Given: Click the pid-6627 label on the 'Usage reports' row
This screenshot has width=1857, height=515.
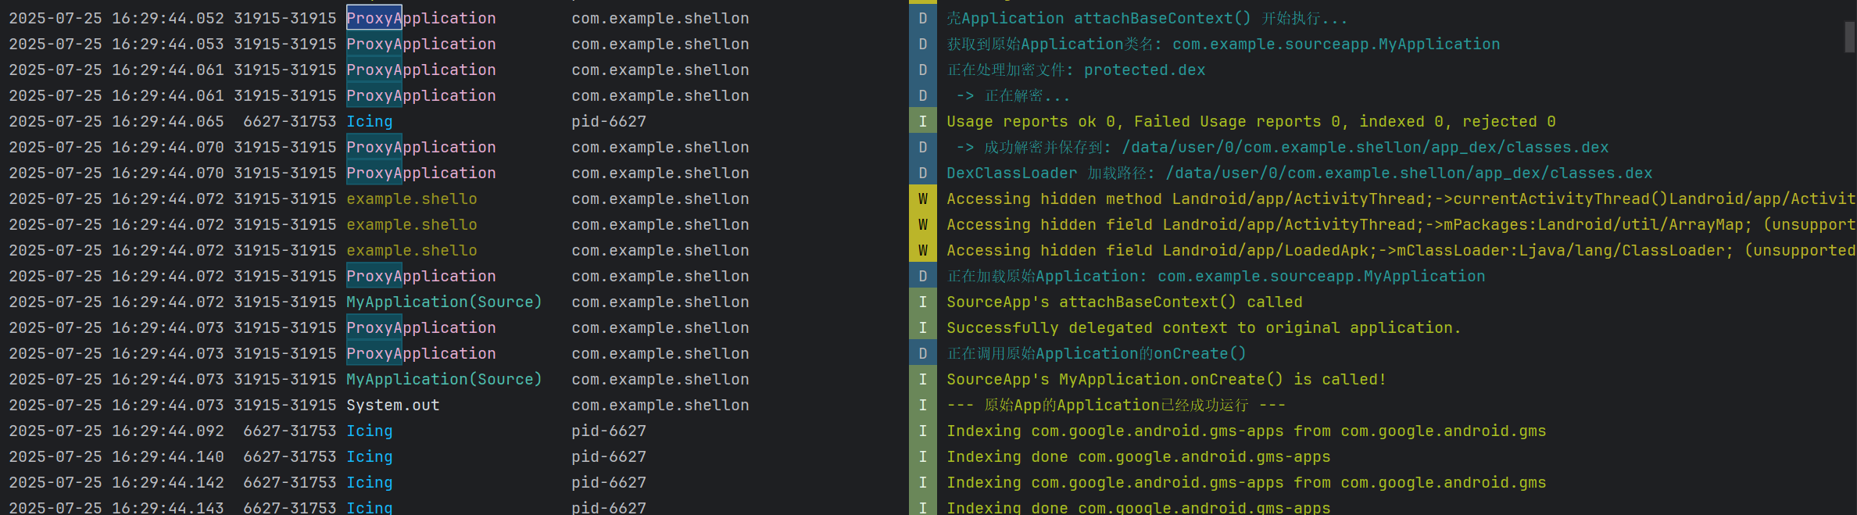Looking at the screenshot, I should pyautogui.click(x=609, y=121).
